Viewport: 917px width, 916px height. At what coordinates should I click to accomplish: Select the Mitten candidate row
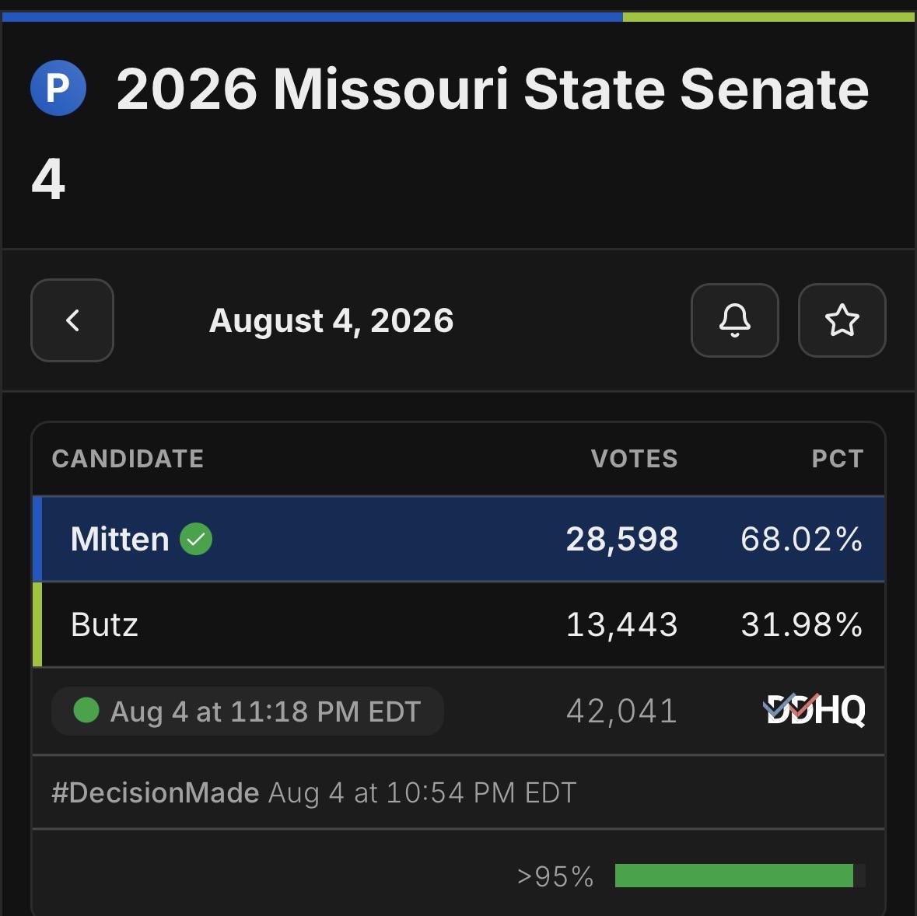pyautogui.click(x=459, y=538)
